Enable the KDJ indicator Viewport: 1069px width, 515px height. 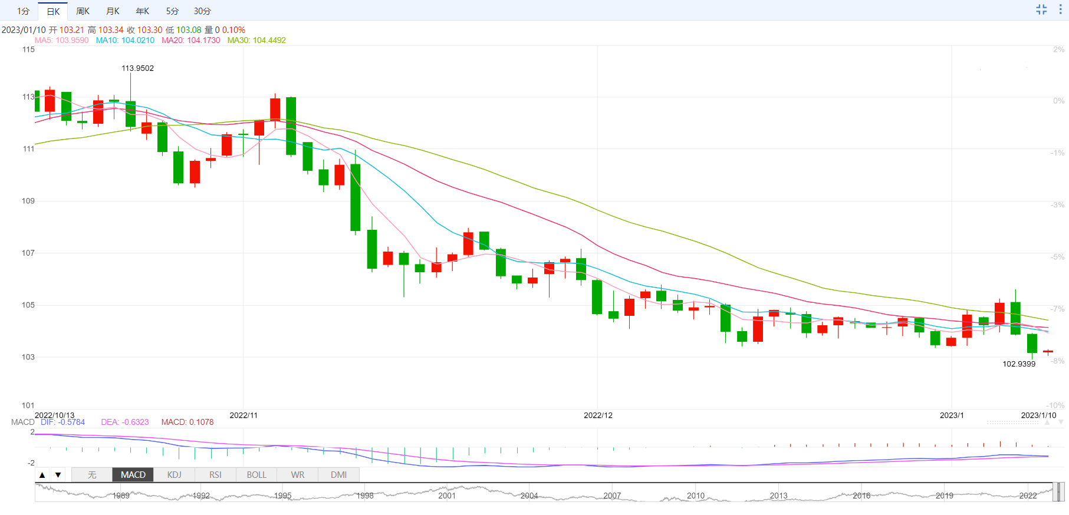175,475
